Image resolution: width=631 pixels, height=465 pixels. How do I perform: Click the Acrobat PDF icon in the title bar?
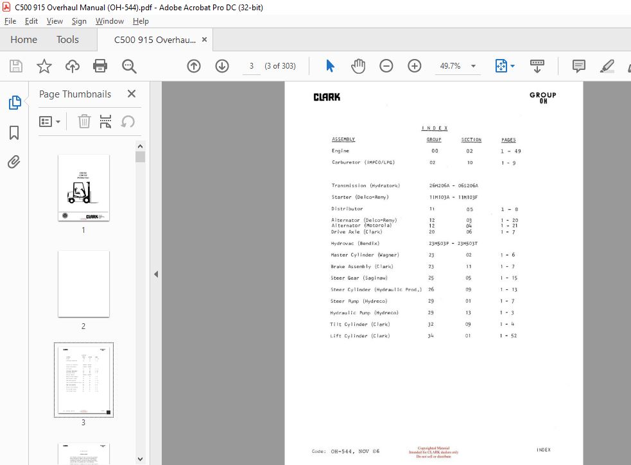click(x=6, y=7)
